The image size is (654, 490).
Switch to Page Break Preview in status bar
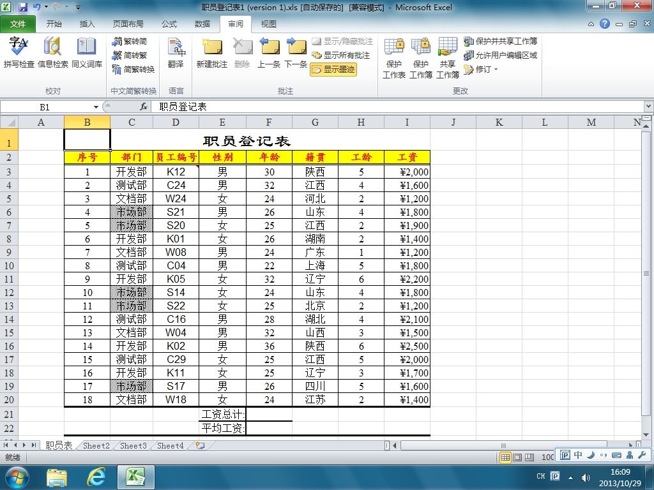tap(529, 457)
